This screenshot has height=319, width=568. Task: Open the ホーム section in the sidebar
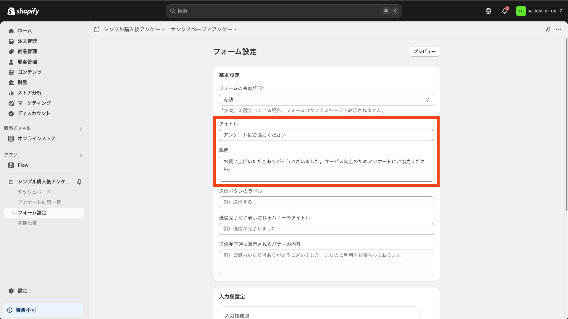pos(25,31)
